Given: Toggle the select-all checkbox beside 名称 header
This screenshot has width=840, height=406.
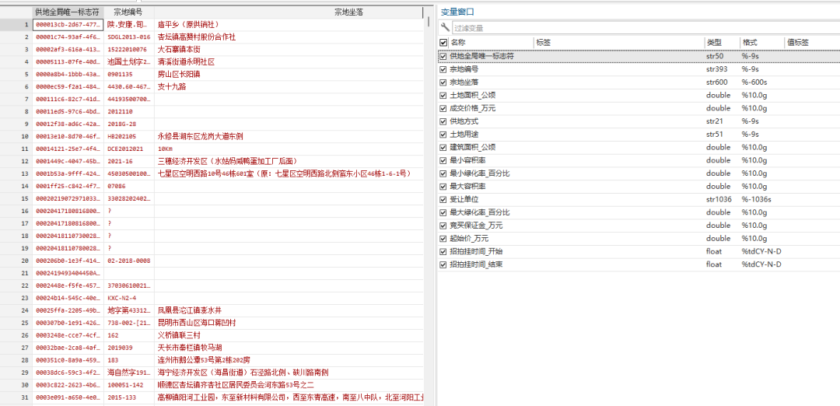Looking at the screenshot, I should [x=443, y=42].
